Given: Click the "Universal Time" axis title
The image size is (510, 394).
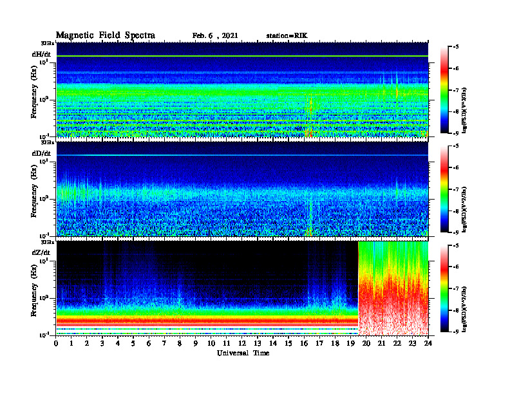Looking at the screenshot, I should (x=243, y=353).
